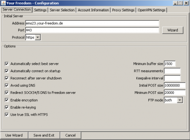
Task: Cancel the configuration dialog
Action: click(71, 135)
